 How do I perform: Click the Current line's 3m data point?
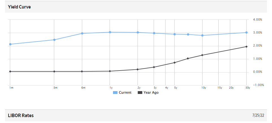pos(55,40)
